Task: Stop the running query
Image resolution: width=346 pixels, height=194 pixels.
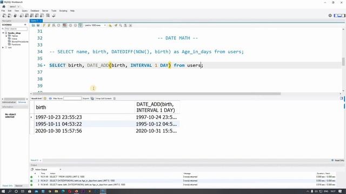Action: (59, 25)
